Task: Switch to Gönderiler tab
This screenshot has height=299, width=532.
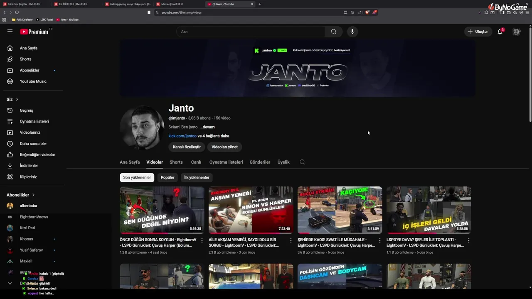Action: pyautogui.click(x=260, y=162)
